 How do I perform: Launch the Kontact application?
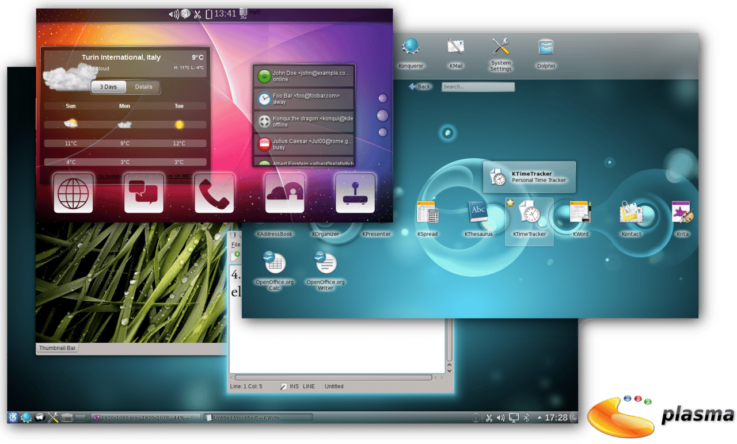631,219
